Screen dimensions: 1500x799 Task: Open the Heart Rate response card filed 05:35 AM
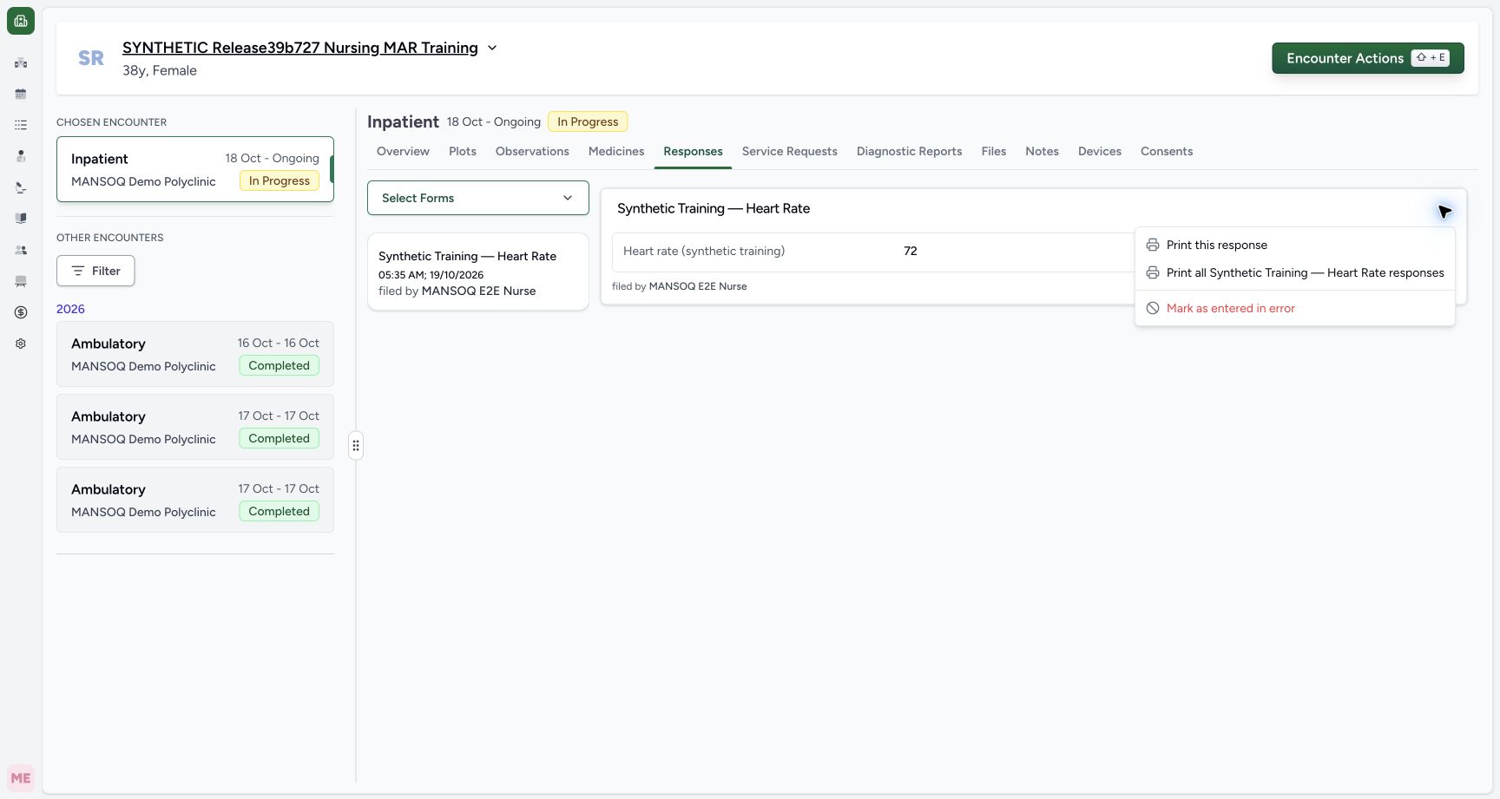tap(478, 272)
